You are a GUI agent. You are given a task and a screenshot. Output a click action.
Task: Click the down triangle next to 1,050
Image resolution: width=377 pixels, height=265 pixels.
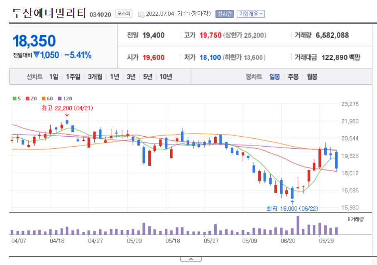tap(37, 55)
